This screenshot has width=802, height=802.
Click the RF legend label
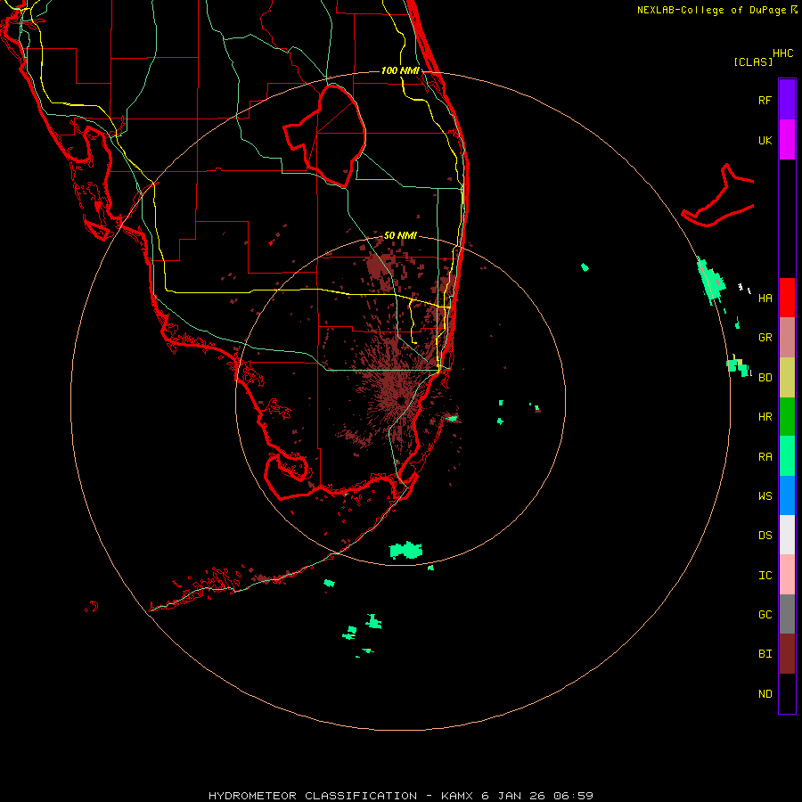pyautogui.click(x=765, y=100)
